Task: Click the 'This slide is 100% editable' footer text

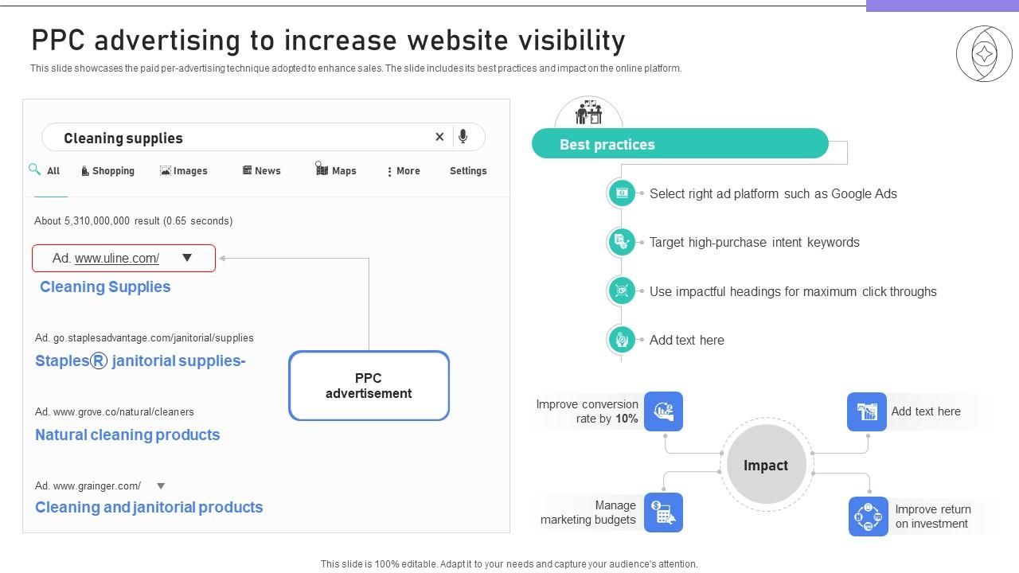Action: 509,563
